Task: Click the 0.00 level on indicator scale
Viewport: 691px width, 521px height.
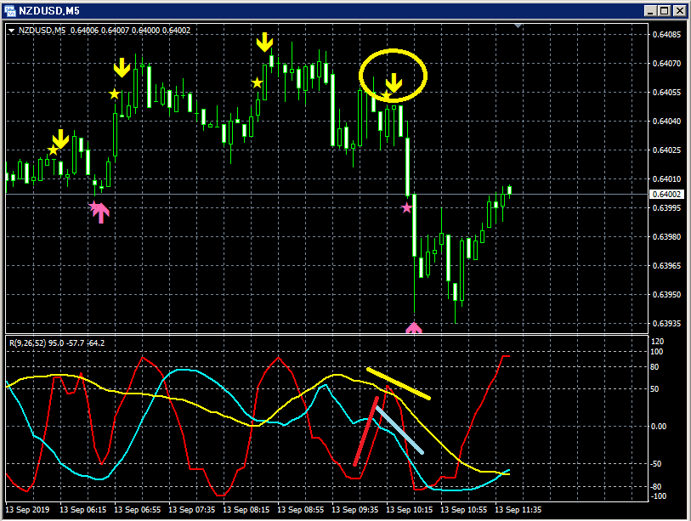Action: coord(659,426)
